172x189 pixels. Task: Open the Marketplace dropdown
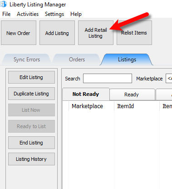pyautogui.click(x=169, y=79)
